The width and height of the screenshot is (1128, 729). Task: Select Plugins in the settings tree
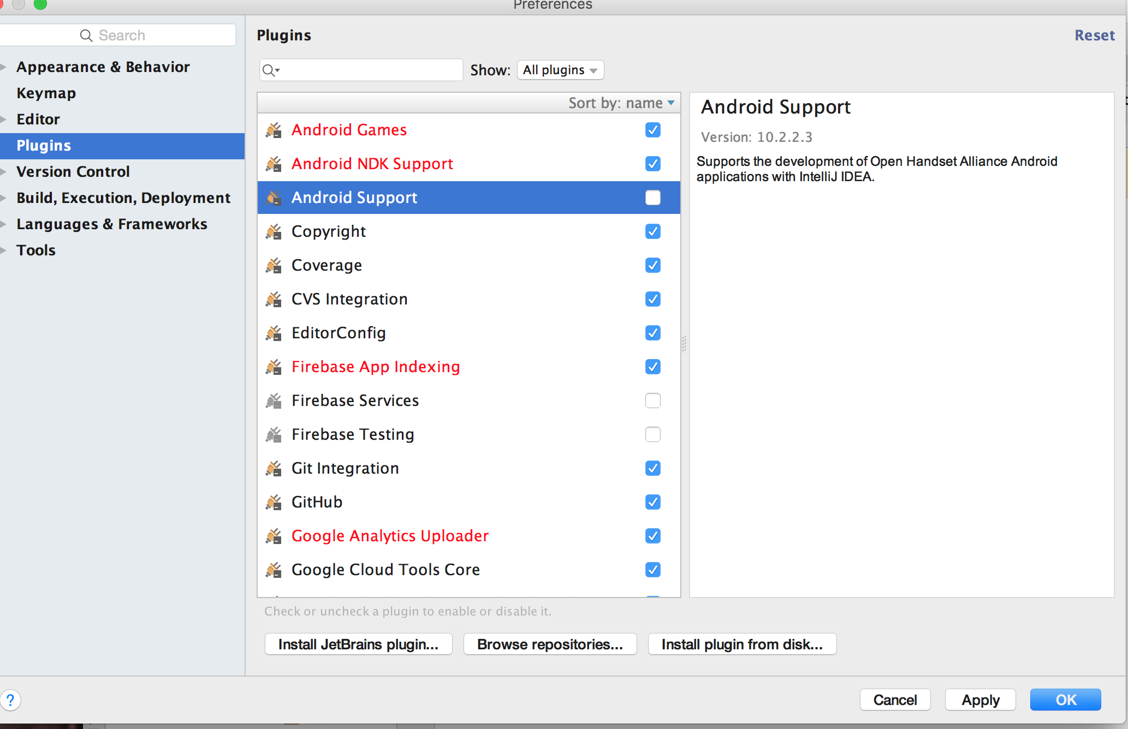click(122, 146)
